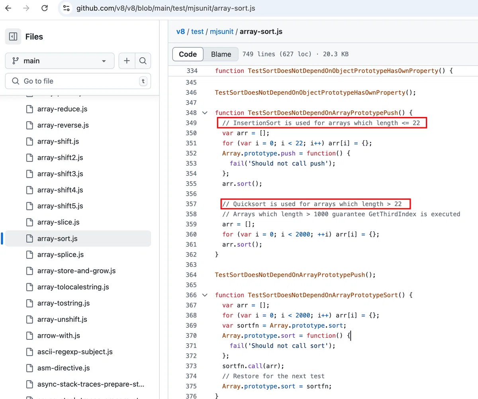
Task: Open the main branch dropdown
Action: coord(60,61)
